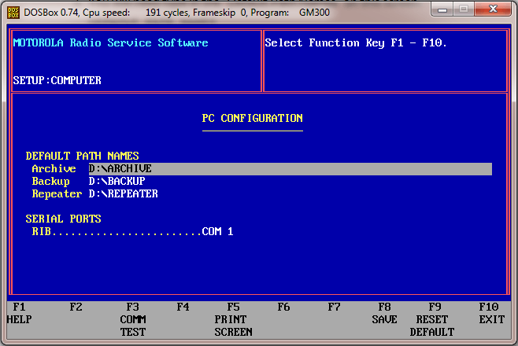Click the F10 EXIT function label
Screen dimensions: 518x346
(491, 313)
